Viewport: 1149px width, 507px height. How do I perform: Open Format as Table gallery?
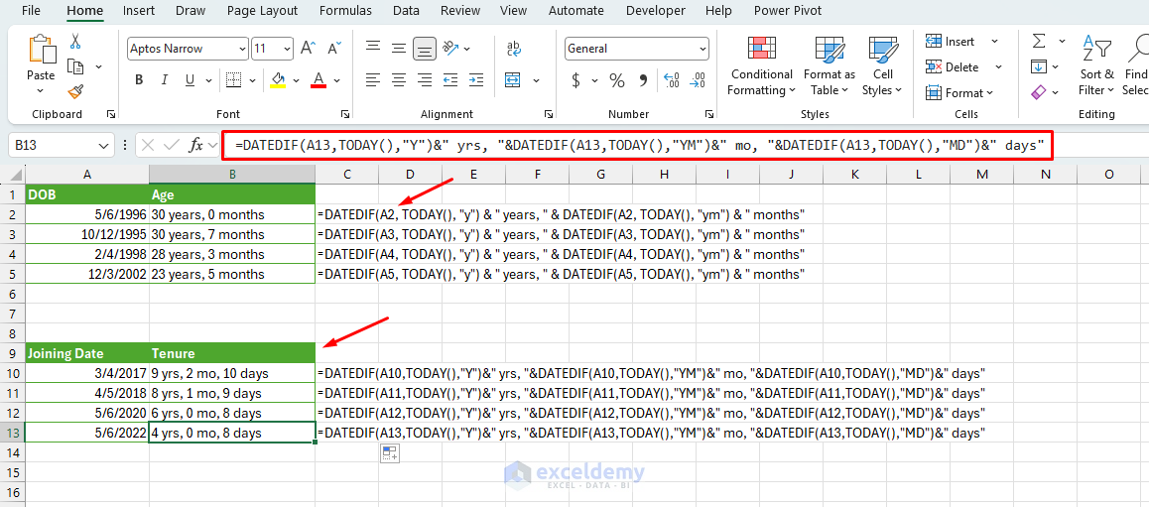[830, 66]
